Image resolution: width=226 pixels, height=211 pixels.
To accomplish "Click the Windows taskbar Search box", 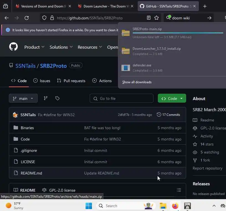I will [x=126, y=206].
